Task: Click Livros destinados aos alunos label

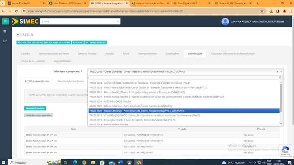Action: click(x=39, y=115)
